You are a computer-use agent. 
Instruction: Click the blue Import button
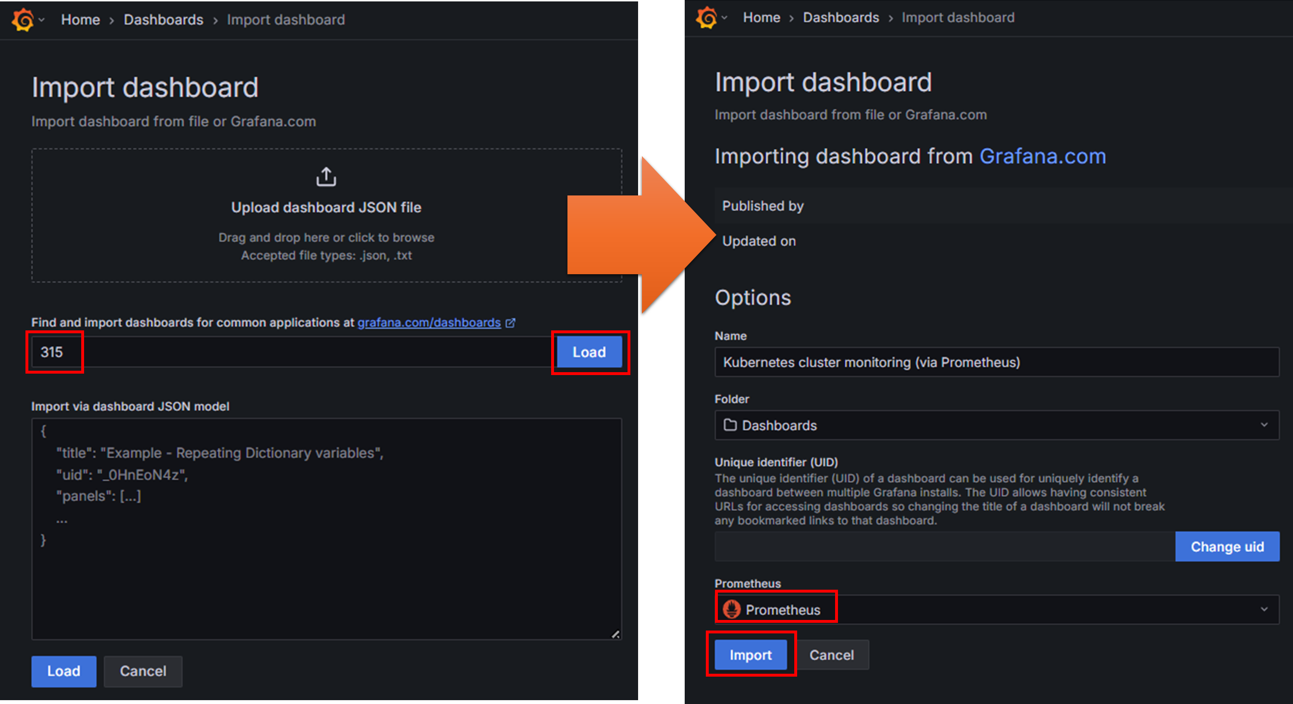pos(751,655)
